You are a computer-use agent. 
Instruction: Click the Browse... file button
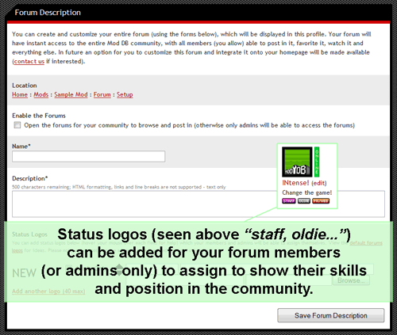point(351,280)
